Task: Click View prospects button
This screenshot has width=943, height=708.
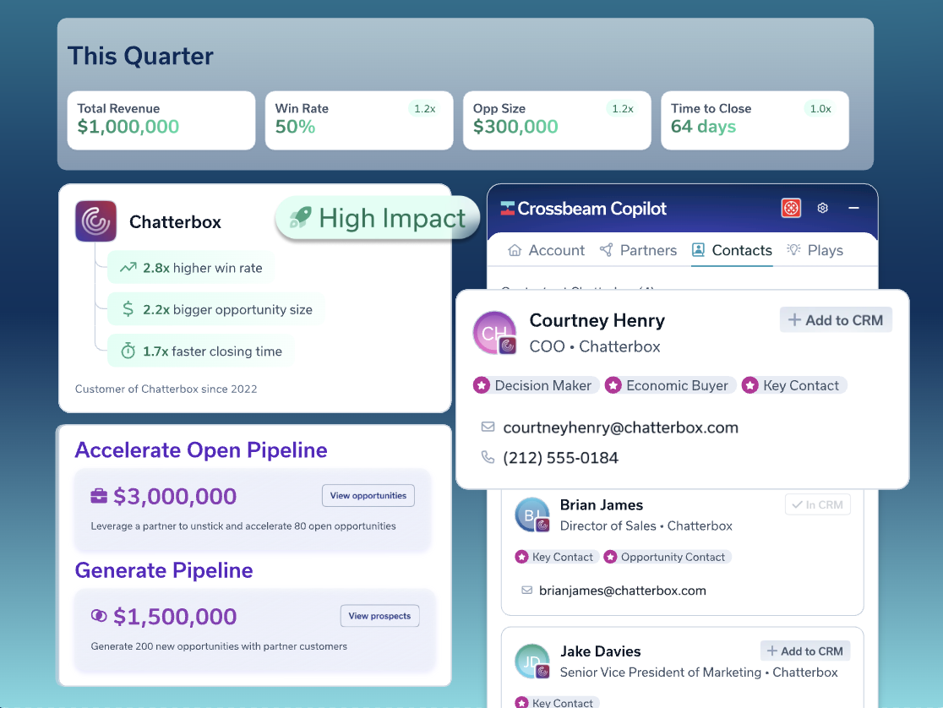Action: click(379, 616)
